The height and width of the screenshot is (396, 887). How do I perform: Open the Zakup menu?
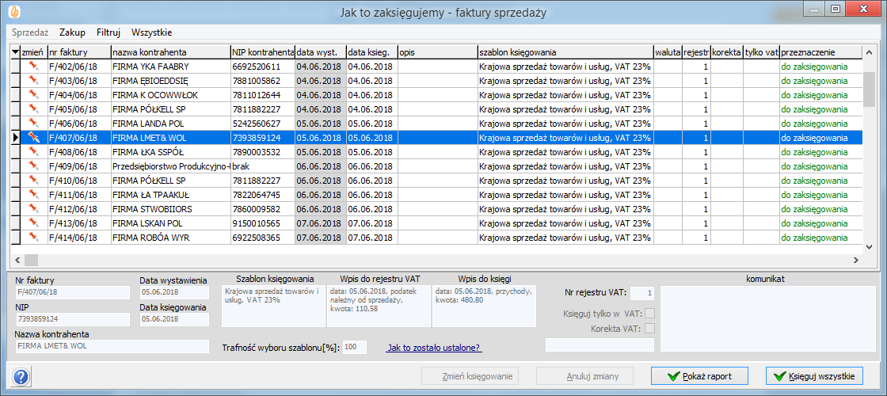pyautogui.click(x=72, y=32)
